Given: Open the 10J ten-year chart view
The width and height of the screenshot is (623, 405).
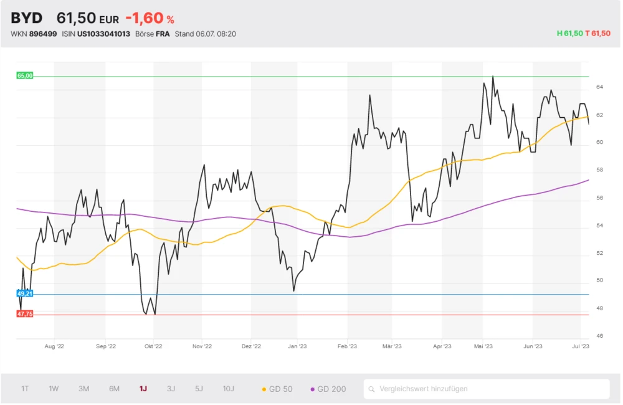Looking at the screenshot, I should click(229, 388).
